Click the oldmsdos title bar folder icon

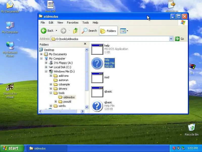[41, 16]
